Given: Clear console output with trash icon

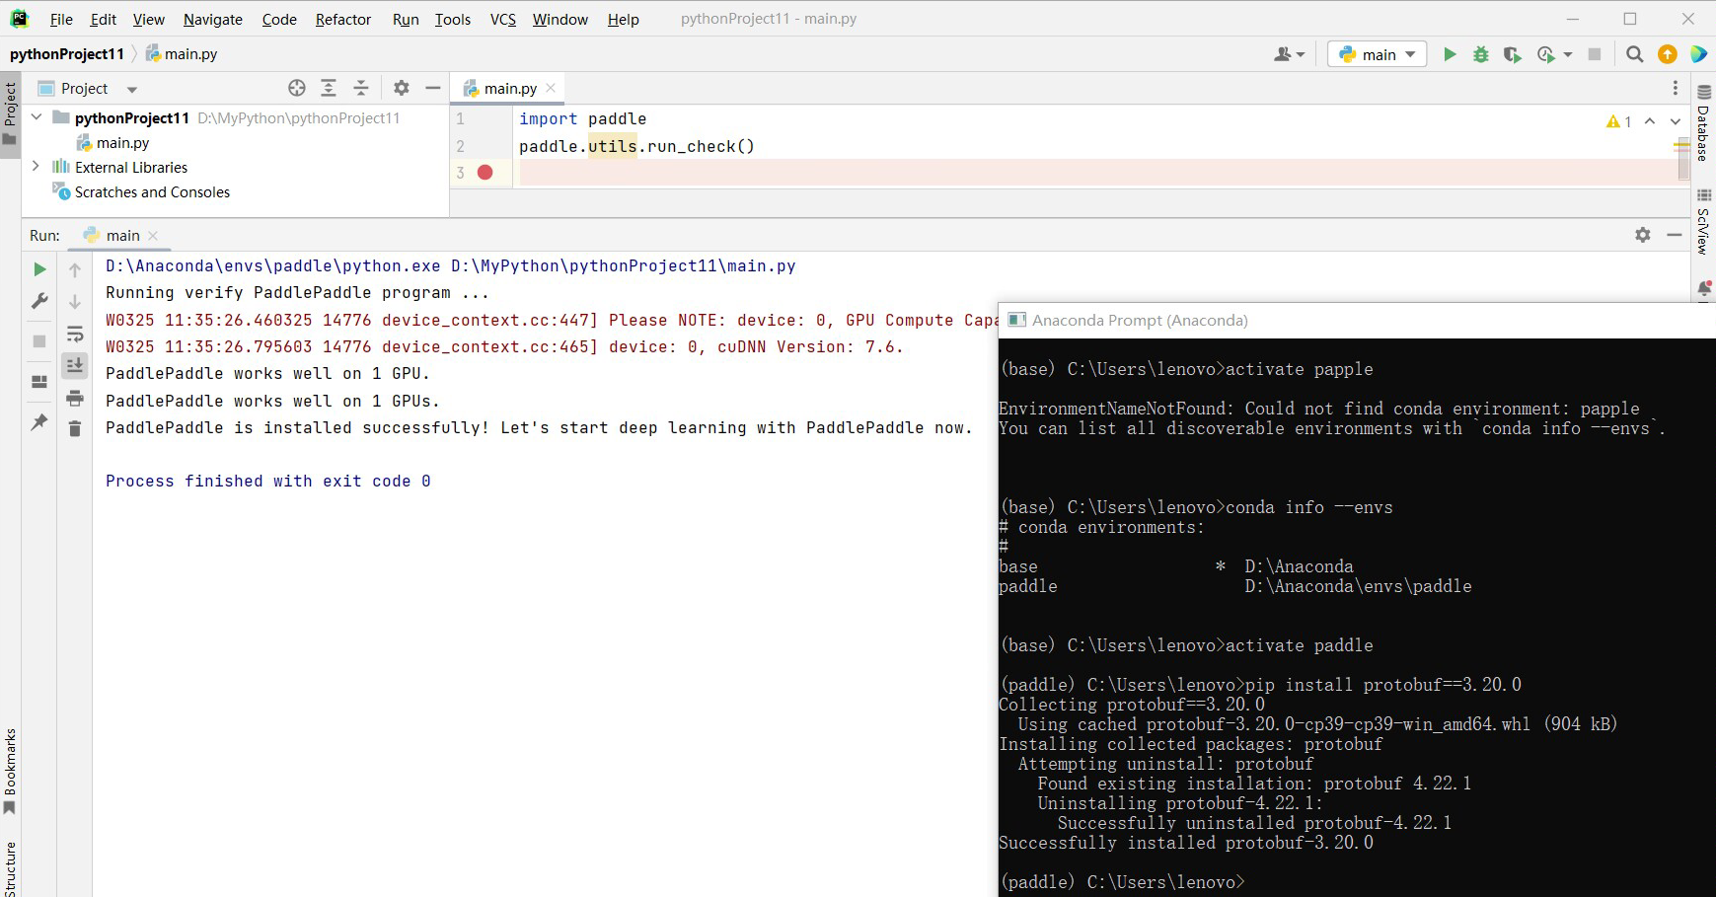Looking at the screenshot, I should click(75, 428).
